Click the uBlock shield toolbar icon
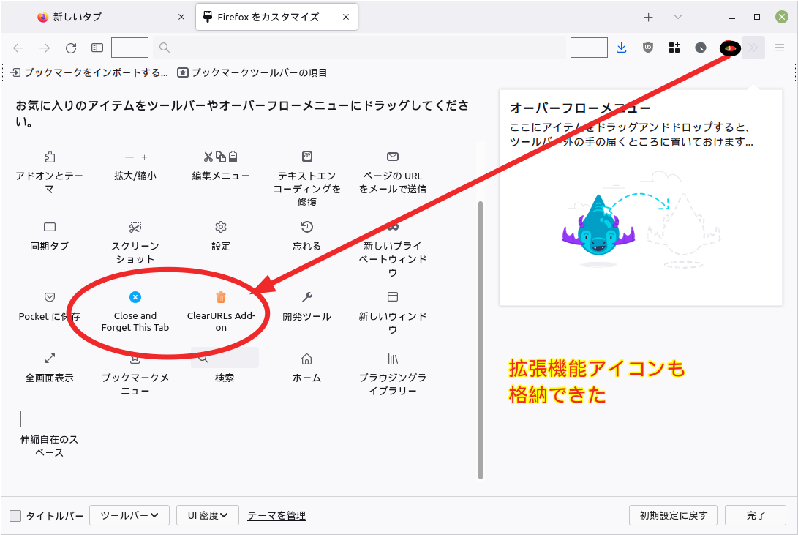Screen dimensions: 798x535 [x=647, y=48]
